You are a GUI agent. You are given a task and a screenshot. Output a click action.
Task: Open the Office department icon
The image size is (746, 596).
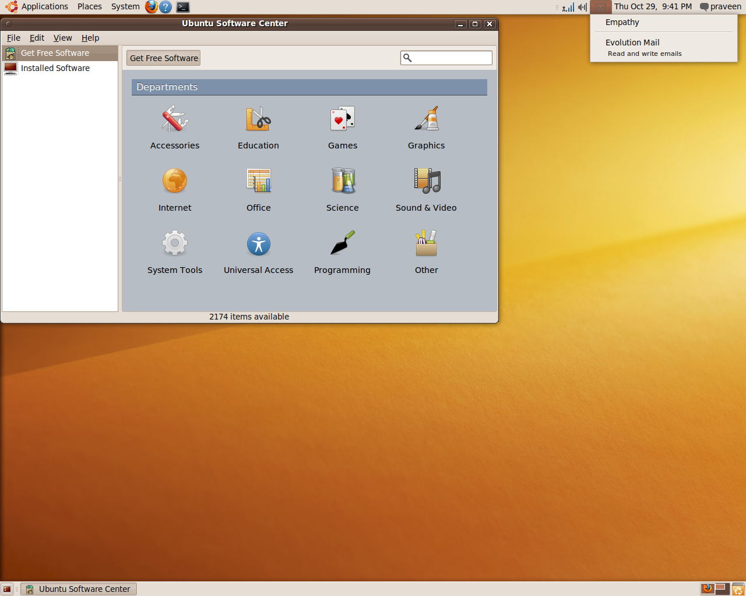tap(258, 181)
